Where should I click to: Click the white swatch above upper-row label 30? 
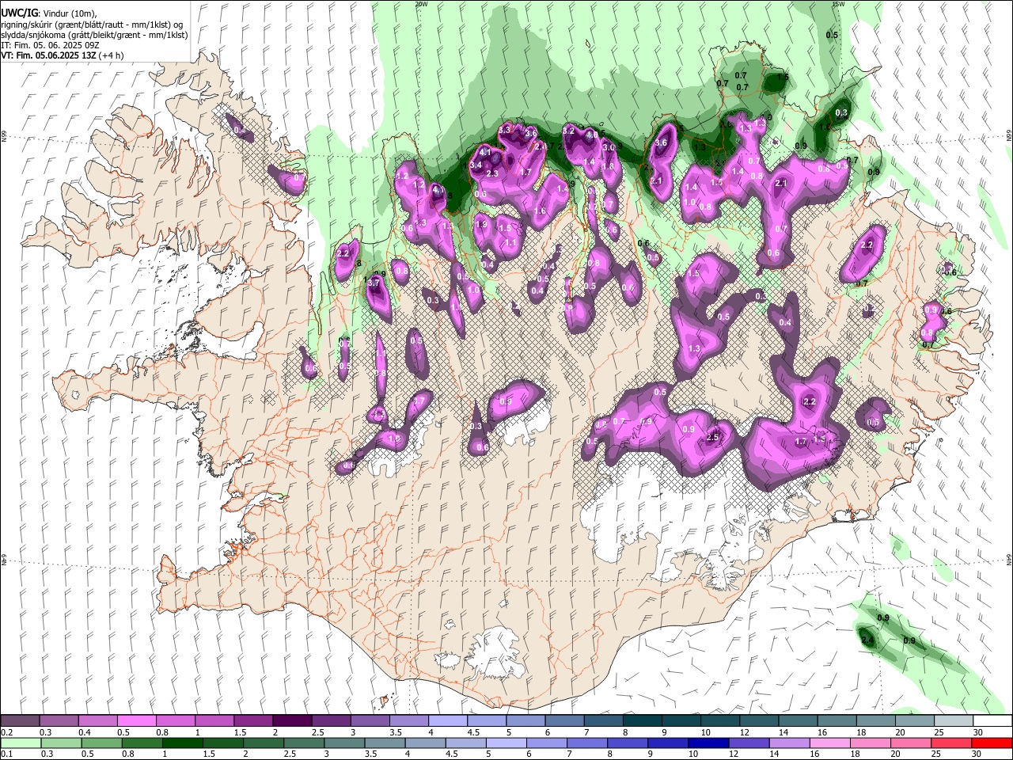[992, 721]
